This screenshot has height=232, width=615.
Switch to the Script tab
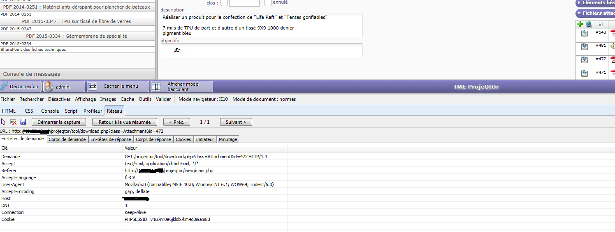coord(71,111)
